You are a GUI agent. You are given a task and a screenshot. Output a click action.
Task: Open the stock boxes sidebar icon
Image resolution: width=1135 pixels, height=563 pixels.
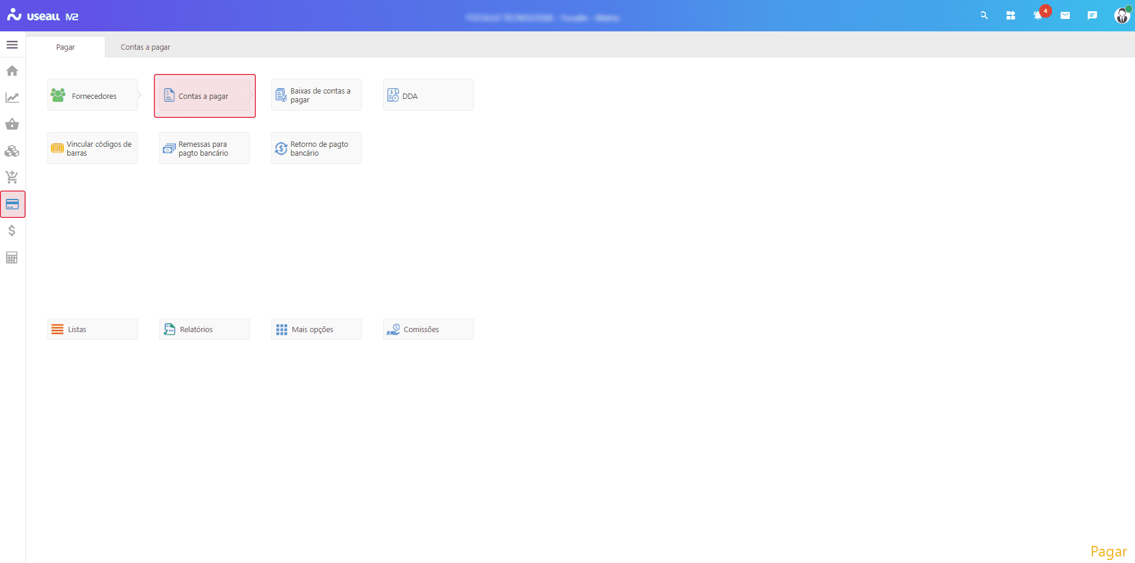pos(12,151)
